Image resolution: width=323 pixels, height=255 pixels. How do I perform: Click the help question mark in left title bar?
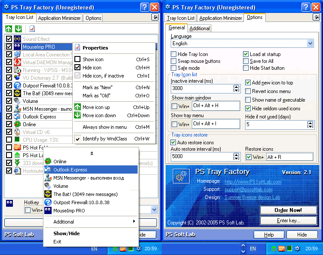tap(145, 7)
